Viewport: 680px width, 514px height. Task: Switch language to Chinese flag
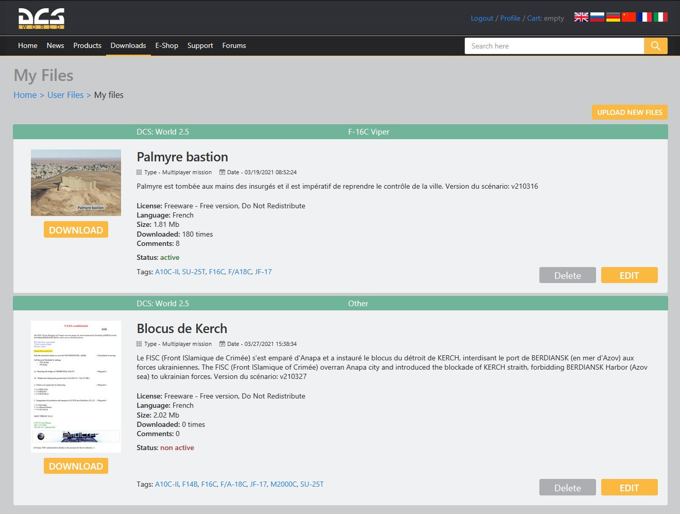click(x=629, y=17)
